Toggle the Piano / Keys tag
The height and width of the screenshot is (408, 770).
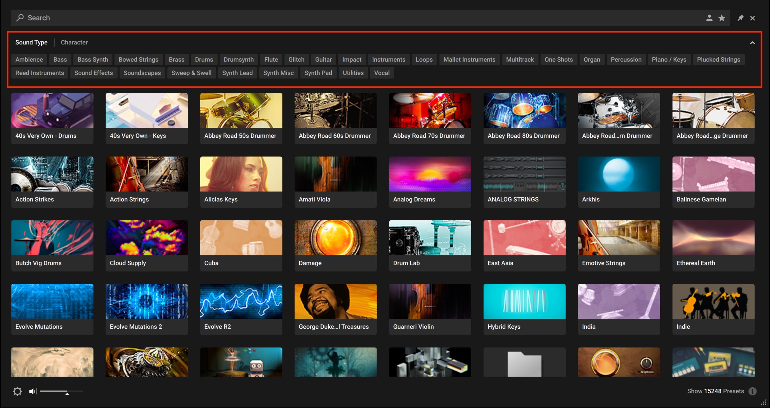pyautogui.click(x=669, y=60)
